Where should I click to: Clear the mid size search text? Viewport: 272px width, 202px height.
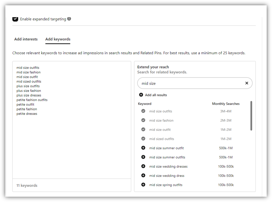[x=246, y=83]
